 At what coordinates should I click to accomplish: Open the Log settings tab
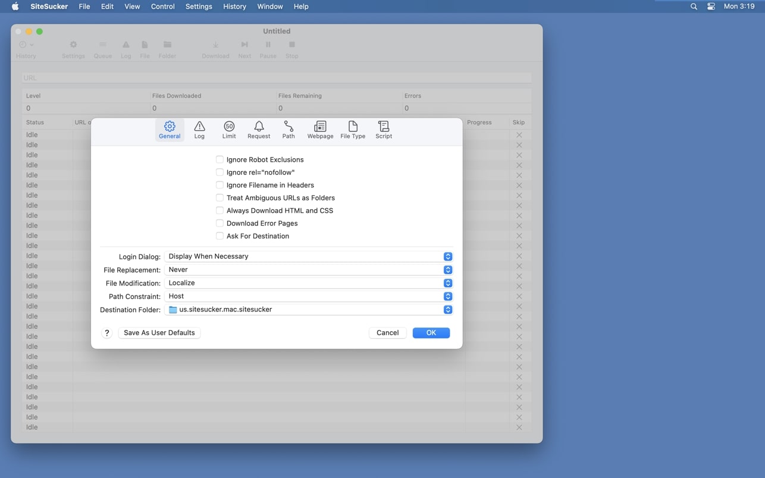[199, 130]
